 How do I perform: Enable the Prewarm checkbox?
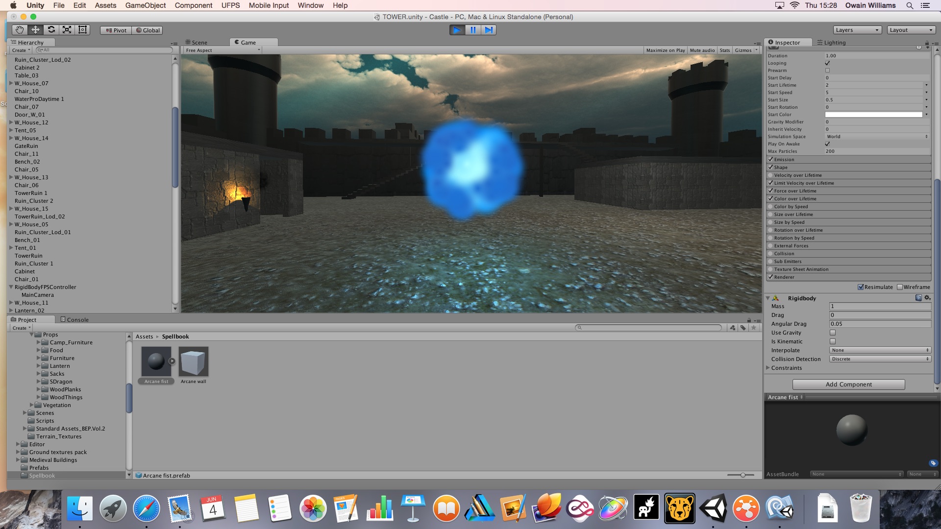point(827,71)
